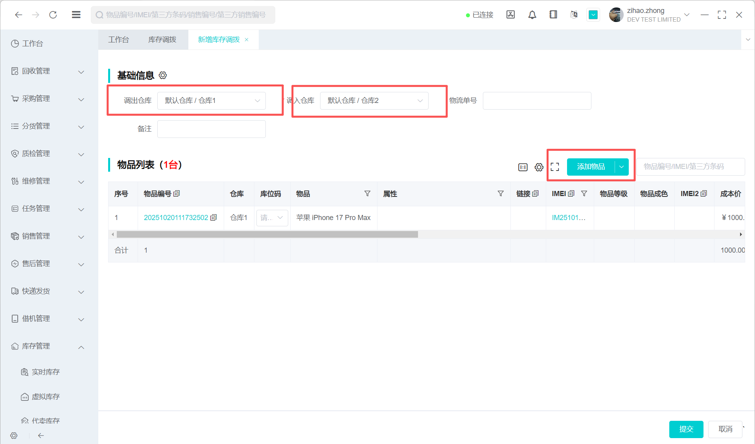
Task: Click the 取消 button
Action: [x=725, y=429]
